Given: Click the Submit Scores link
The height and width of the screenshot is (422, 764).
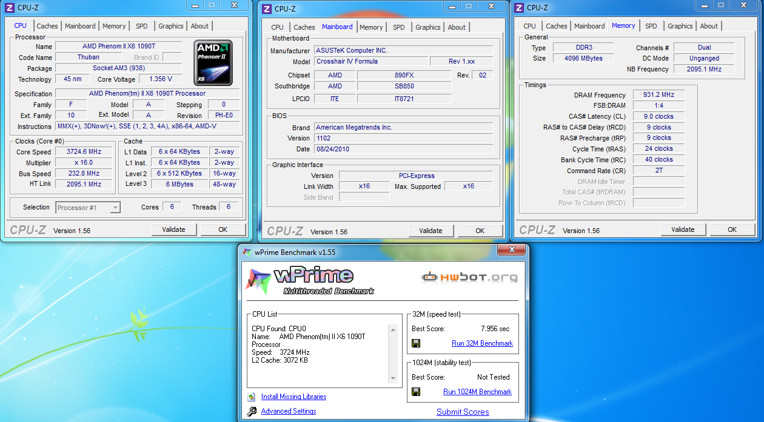Looking at the screenshot, I should 463,412.
